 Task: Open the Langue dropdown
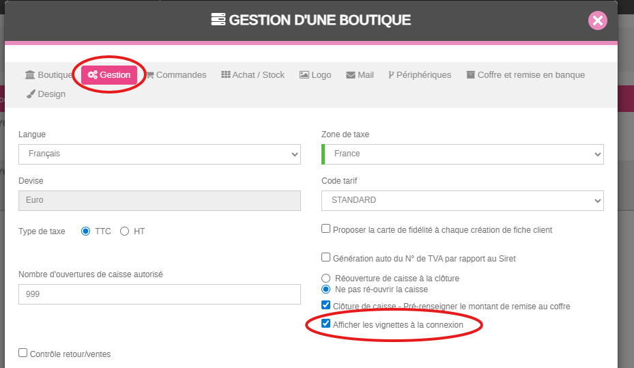(x=159, y=154)
